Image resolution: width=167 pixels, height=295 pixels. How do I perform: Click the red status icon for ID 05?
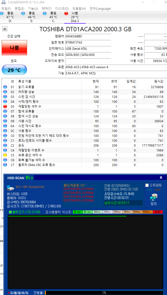(5, 106)
